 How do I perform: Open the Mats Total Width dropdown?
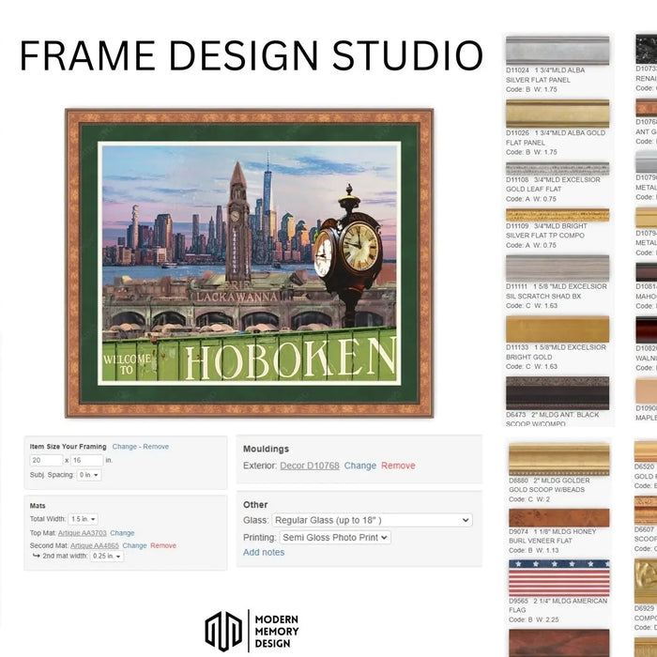coord(83,519)
